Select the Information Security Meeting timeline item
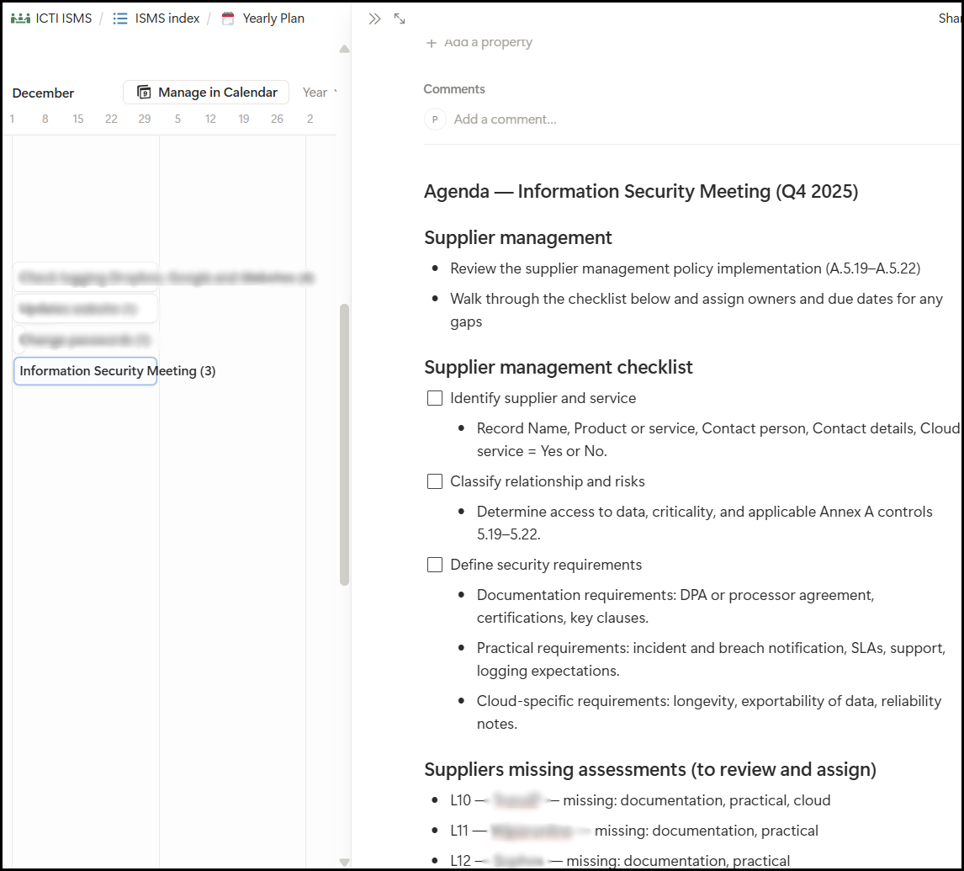This screenshot has height=871, width=964. (x=85, y=371)
